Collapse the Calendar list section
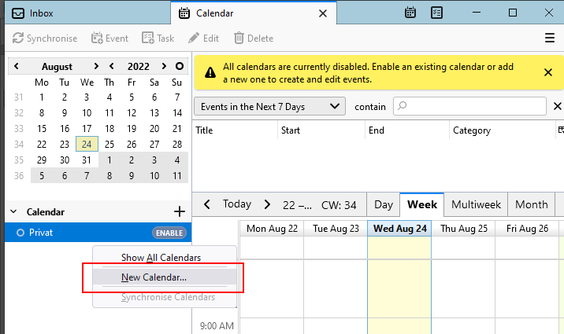 14,212
